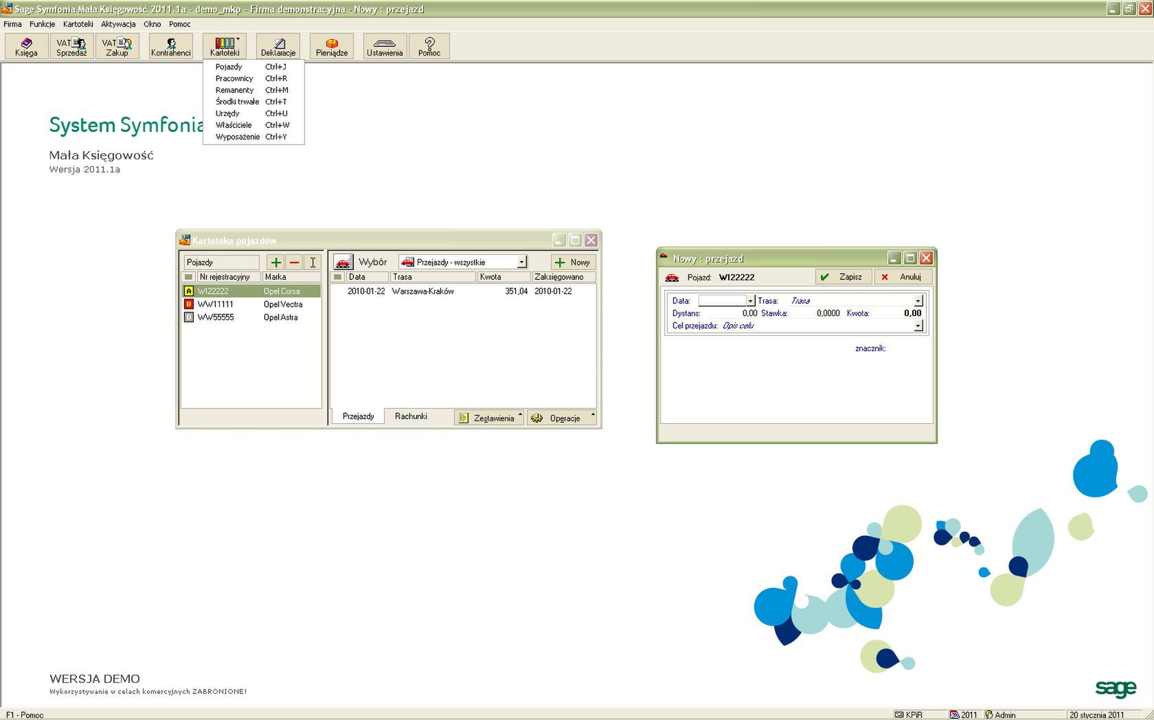Expand the Trasa dropdown arrow
Image resolution: width=1154 pixels, height=720 pixels.
pos(918,301)
